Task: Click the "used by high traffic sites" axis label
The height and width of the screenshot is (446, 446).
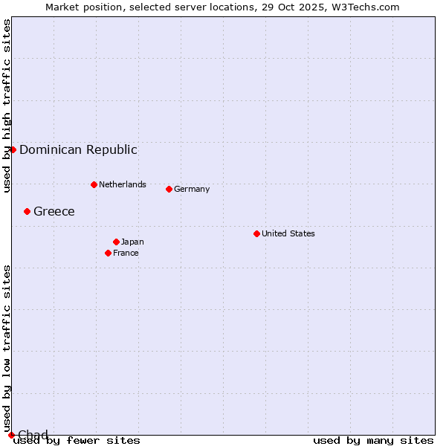Action: 7,106
